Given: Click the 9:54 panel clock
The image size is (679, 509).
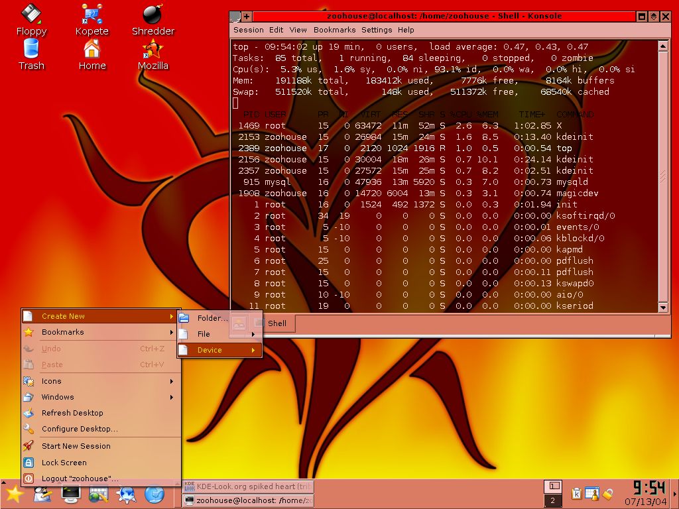Looking at the screenshot, I should coord(648,487).
